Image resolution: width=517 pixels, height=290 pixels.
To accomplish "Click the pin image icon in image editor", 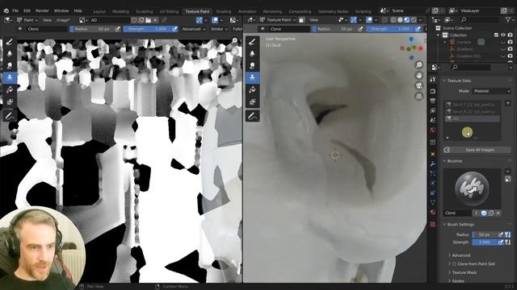I will 164,20.
